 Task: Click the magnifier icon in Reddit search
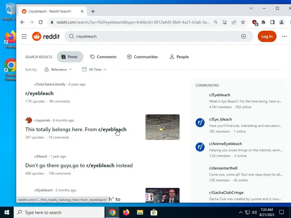tap(71, 36)
